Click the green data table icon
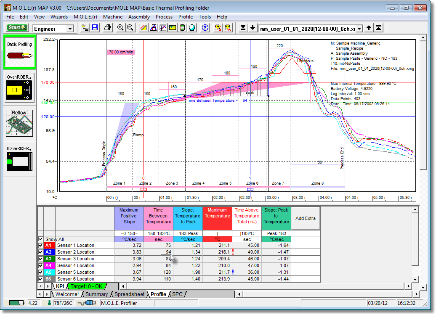436x315 pixels. click(182, 28)
